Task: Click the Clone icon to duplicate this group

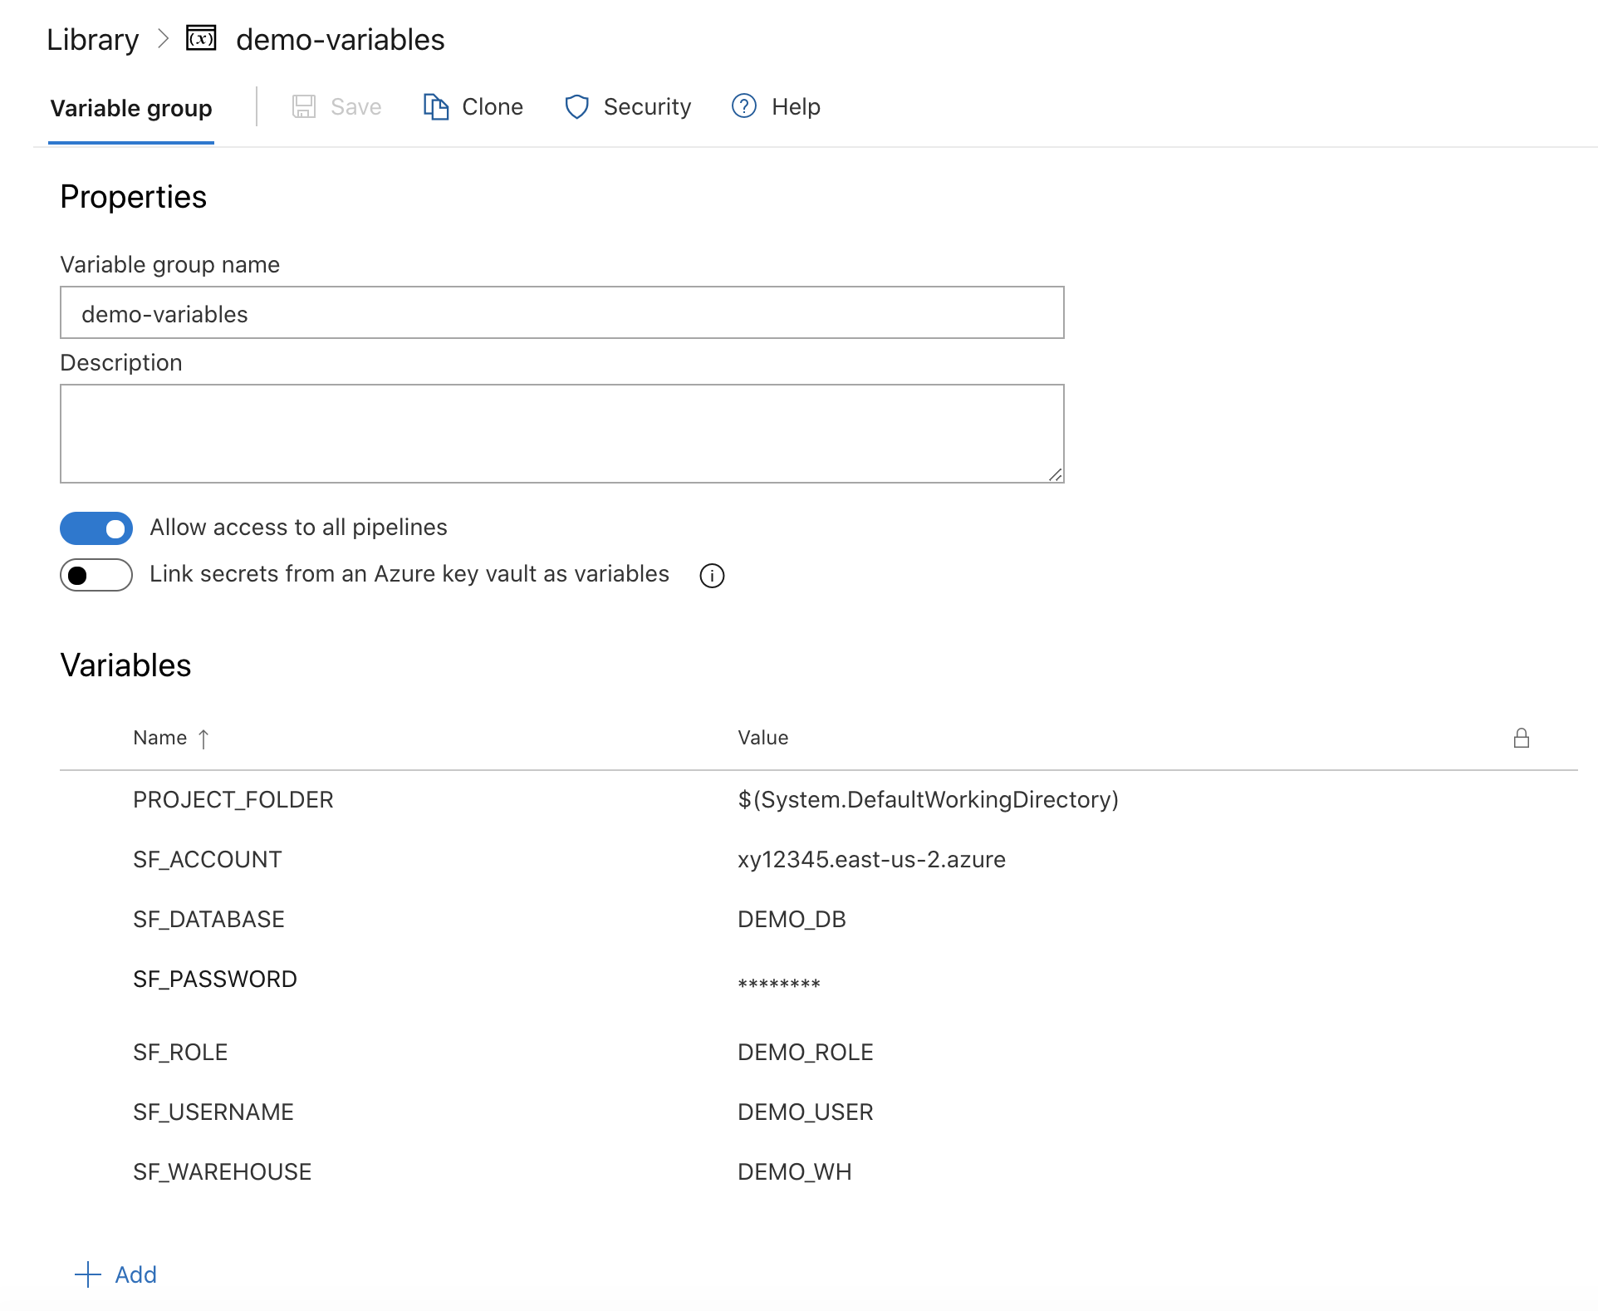Action: (x=437, y=106)
